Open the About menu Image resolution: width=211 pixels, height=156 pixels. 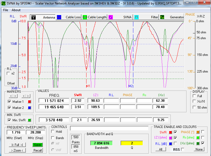point(16,10)
